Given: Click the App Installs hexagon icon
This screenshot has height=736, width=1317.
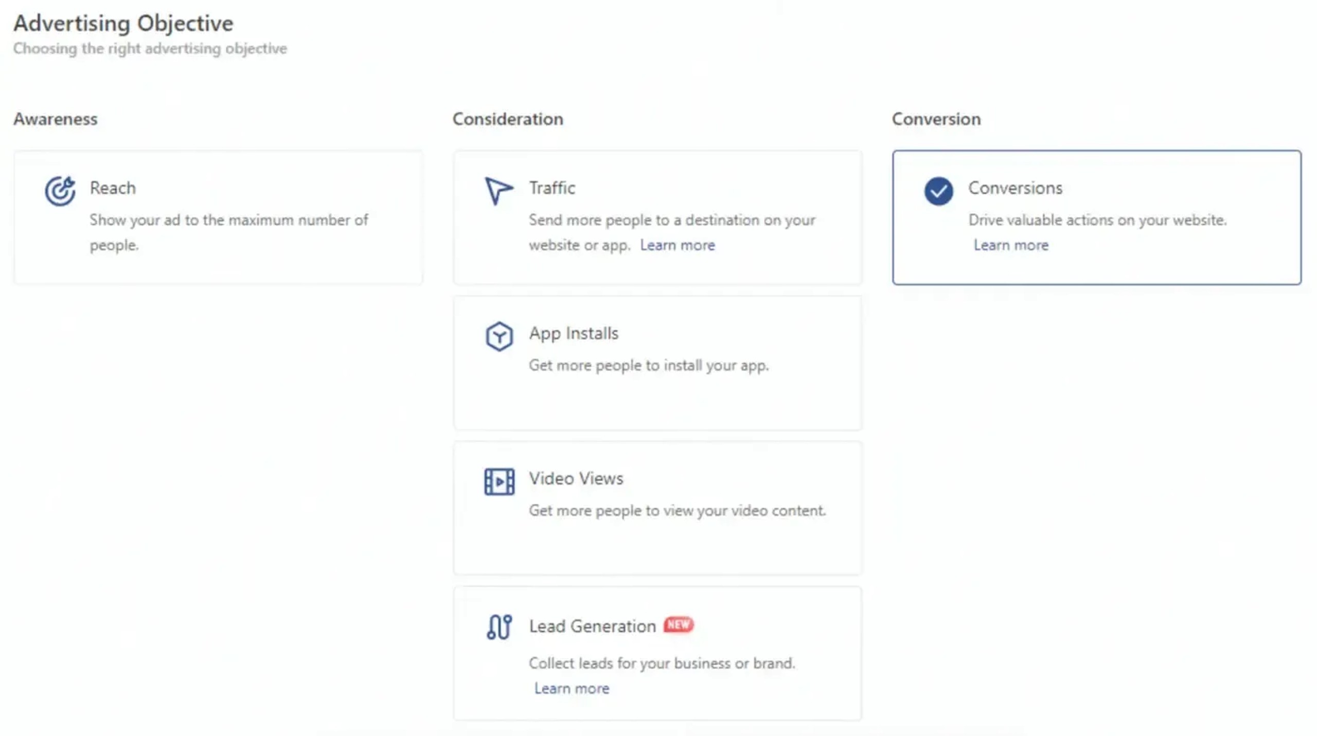Looking at the screenshot, I should click(499, 337).
